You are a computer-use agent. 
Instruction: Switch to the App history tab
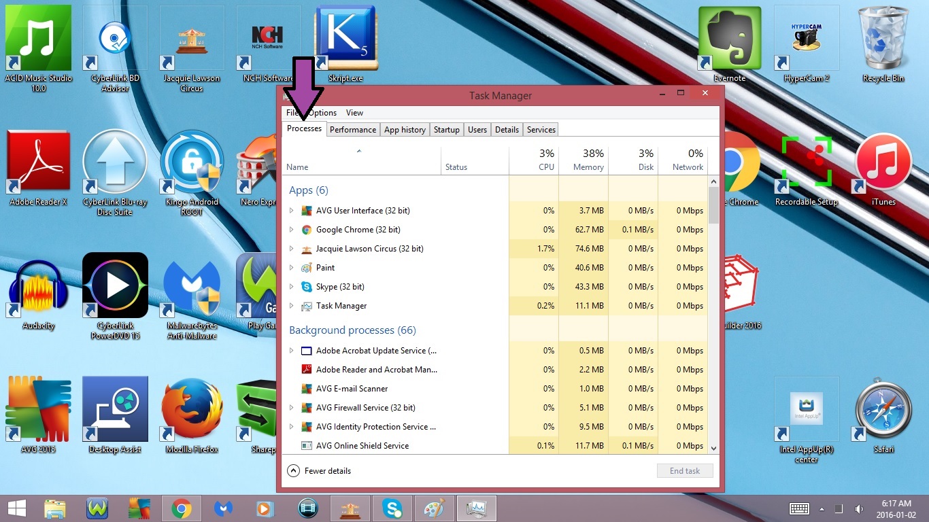405,130
